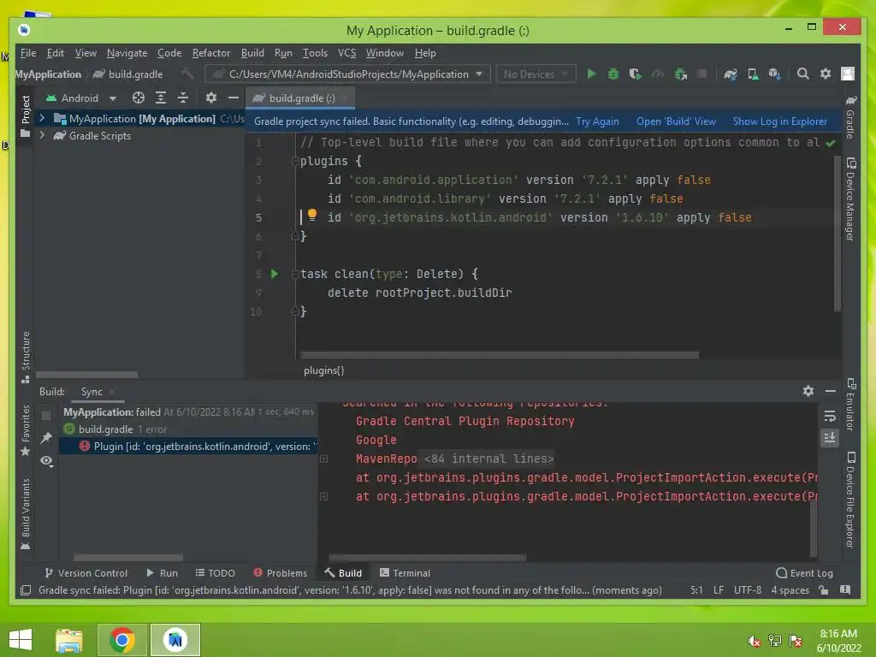The height and width of the screenshot is (657, 876).
Task: Run the app with green play icon
Action: 591,74
